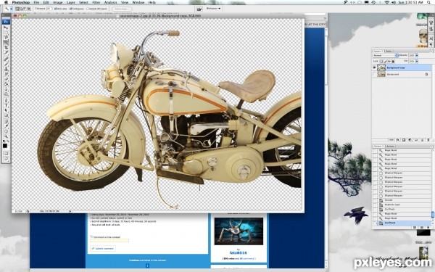This screenshot has height=272, width=435.
Task: Toggle history brush source box beside Duplicate Layer
Action: 375,205
